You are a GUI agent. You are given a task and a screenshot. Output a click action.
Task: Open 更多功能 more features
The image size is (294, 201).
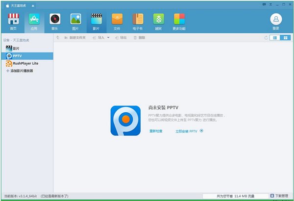[x=179, y=21]
